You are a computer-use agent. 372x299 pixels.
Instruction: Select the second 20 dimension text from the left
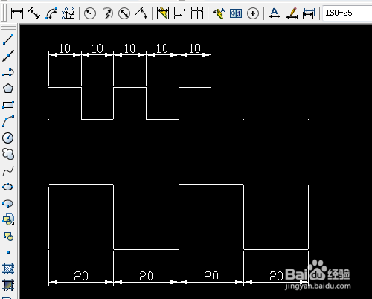click(x=146, y=276)
